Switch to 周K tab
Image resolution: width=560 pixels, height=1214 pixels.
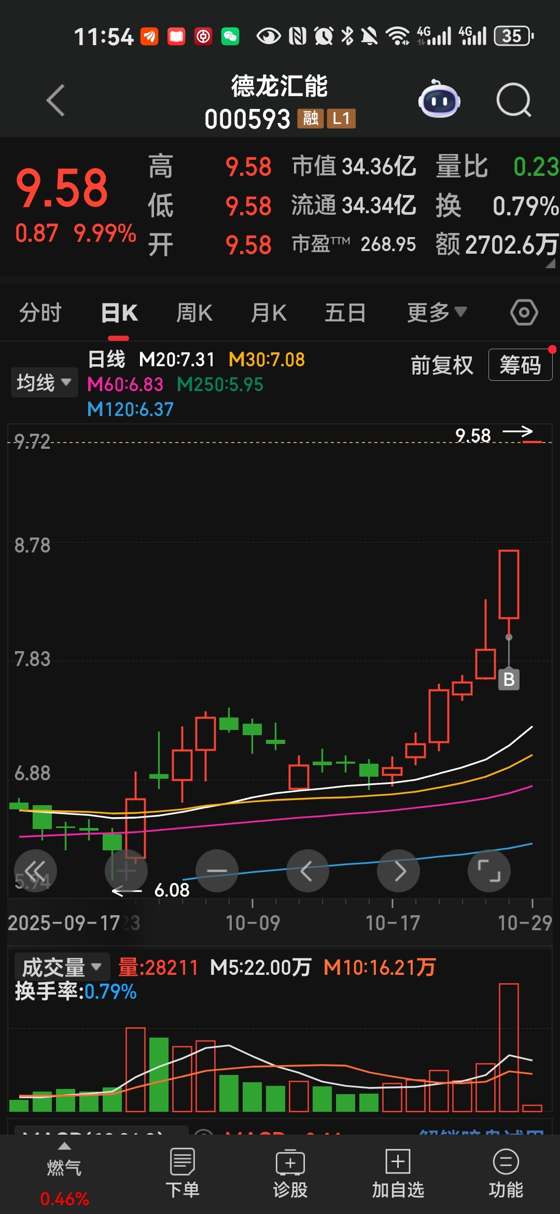(x=194, y=313)
